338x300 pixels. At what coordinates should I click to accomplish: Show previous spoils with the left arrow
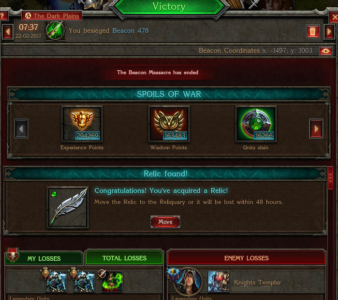click(21, 128)
